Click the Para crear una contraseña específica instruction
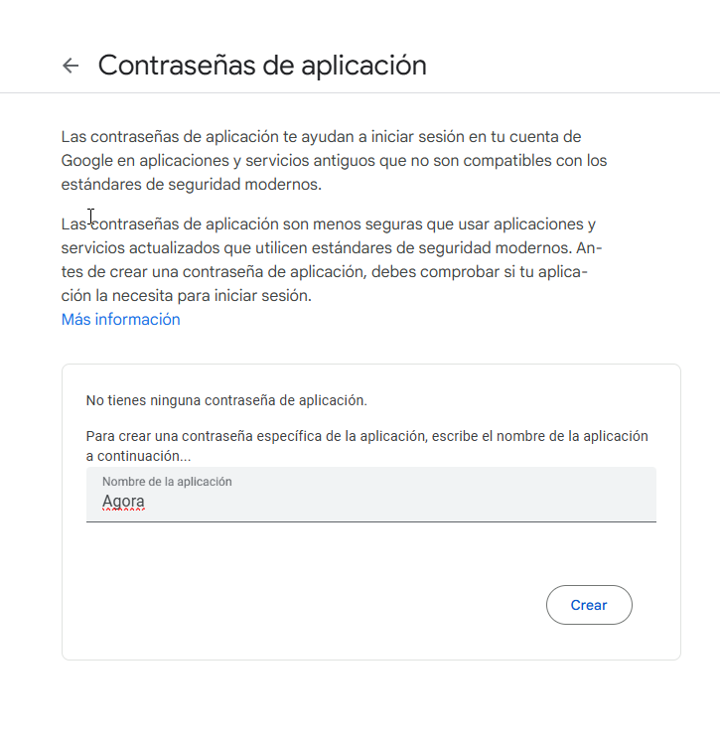This screenshot has width=720, height=737. 367,446
